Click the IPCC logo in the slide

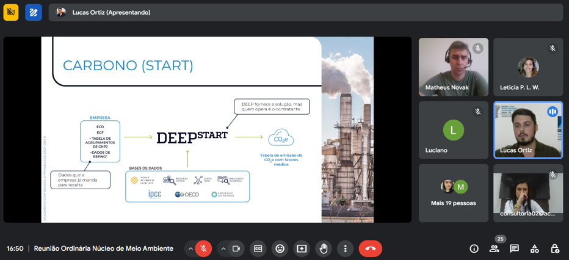(x=155, y=194)
